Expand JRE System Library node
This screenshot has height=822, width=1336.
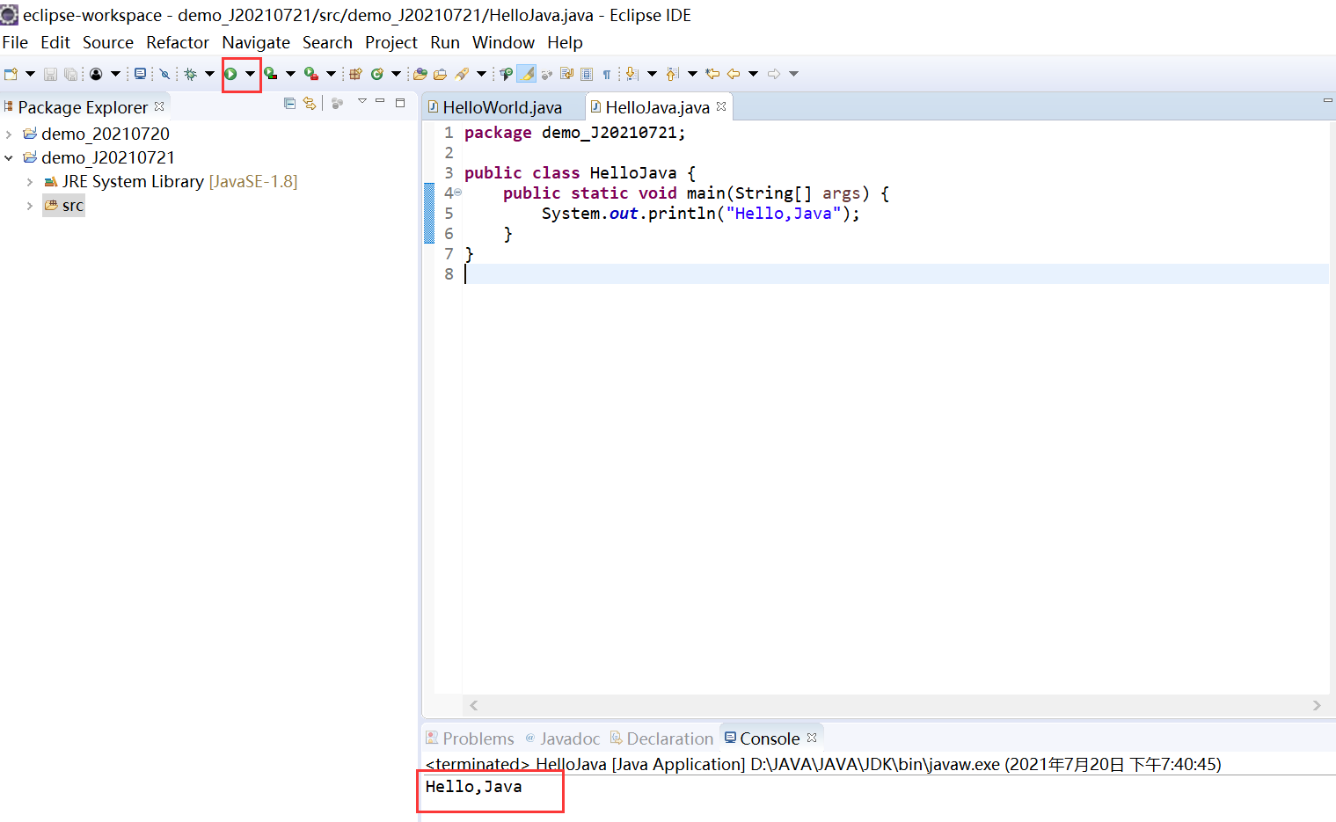pos(30,182)
